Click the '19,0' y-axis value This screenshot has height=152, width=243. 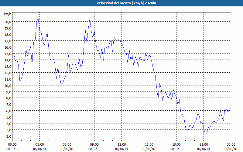click(x=8, y=28)
